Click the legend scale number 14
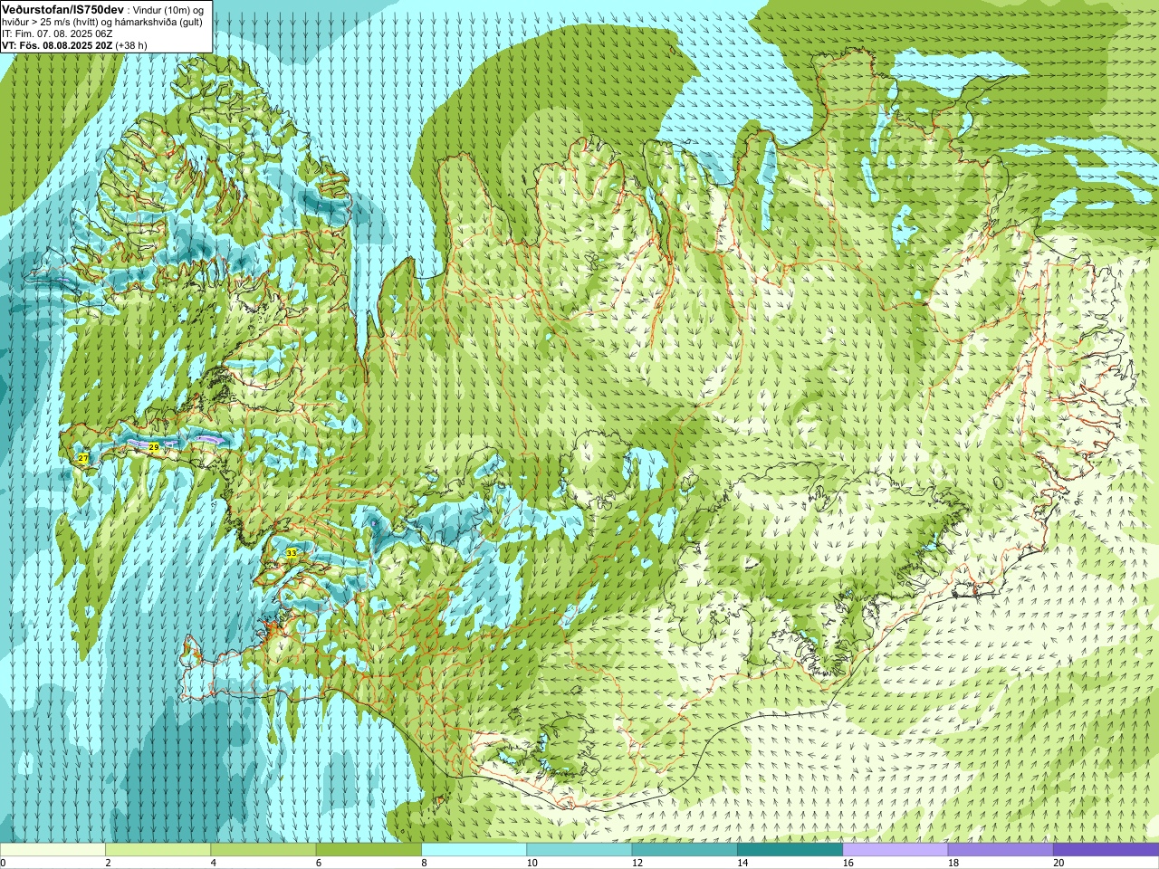 [x=742, y=863]
